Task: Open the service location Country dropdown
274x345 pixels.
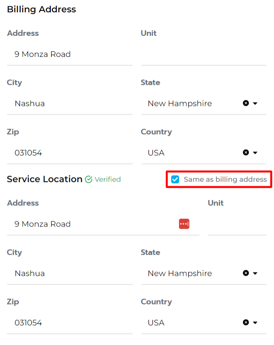Action: [256, 322]
